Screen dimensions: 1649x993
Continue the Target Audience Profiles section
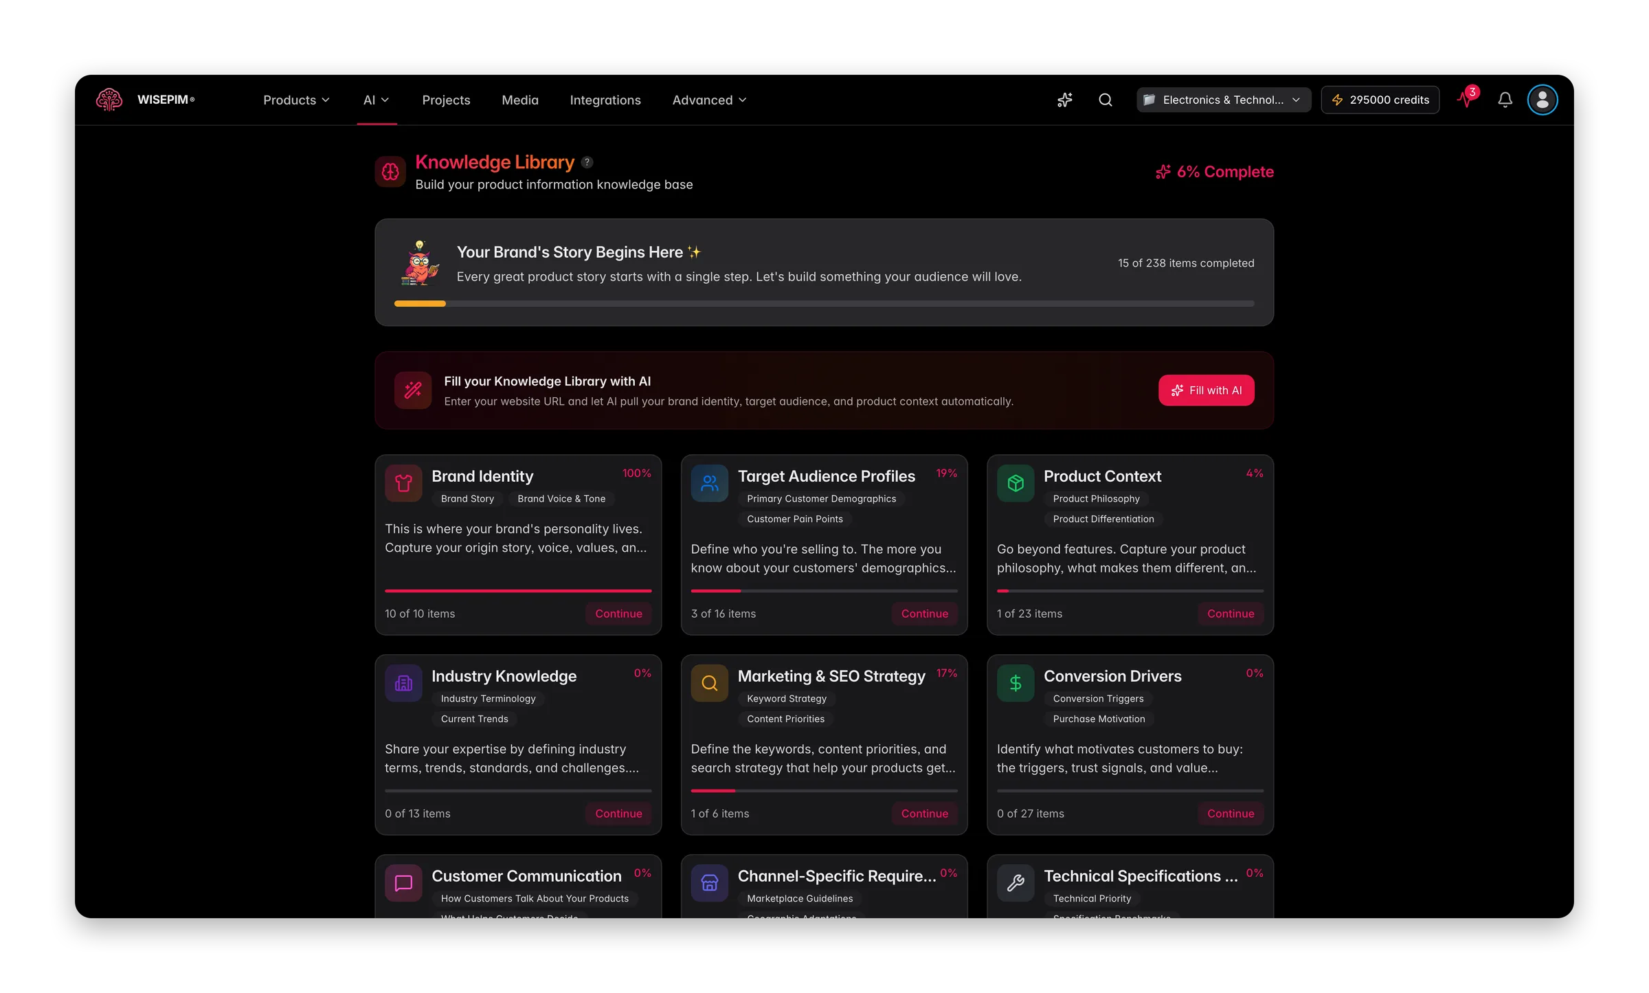point(924,614)
